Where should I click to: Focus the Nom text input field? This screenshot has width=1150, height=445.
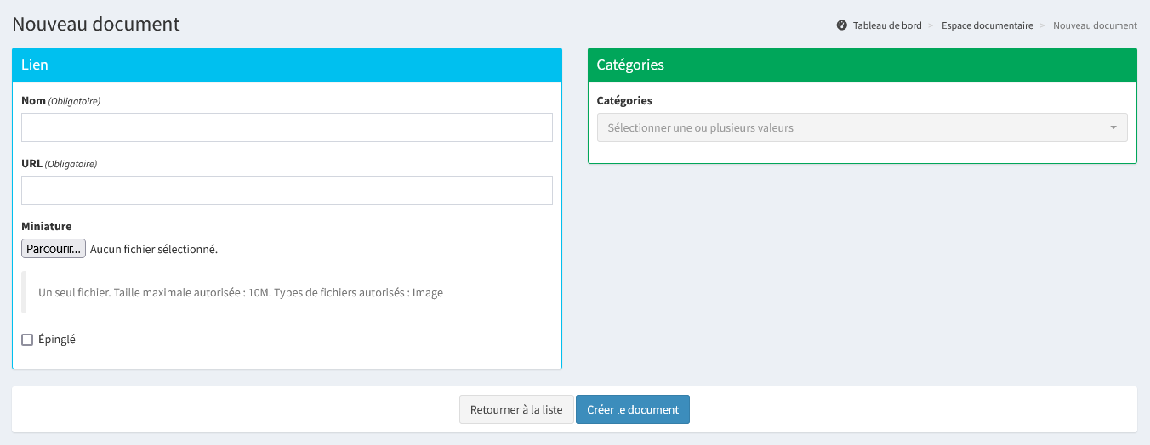(287, 127)
